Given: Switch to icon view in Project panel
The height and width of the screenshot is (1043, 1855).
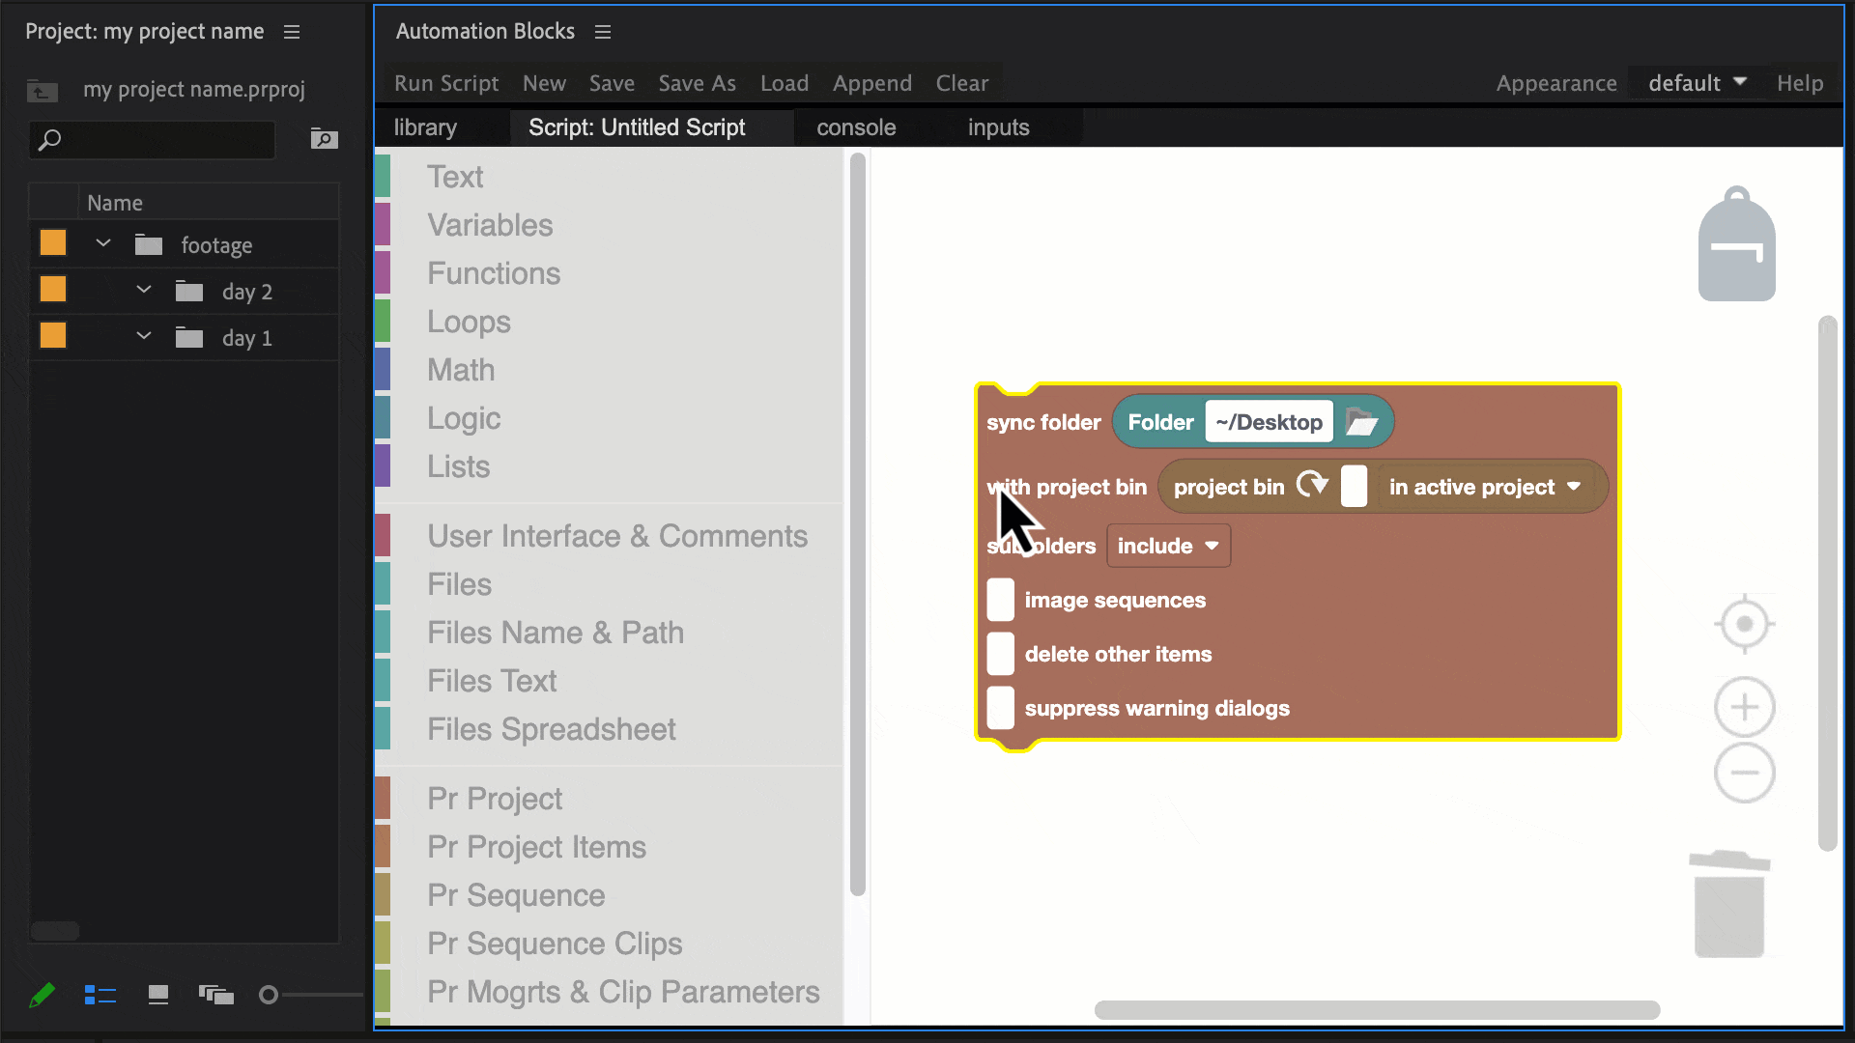Looking at the screenshot, I should tap(158, 995).
